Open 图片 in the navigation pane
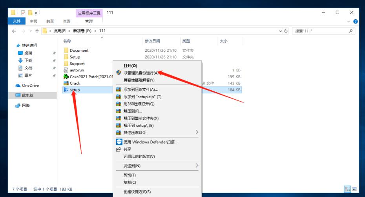365x197 pixels. pos(28,75)
